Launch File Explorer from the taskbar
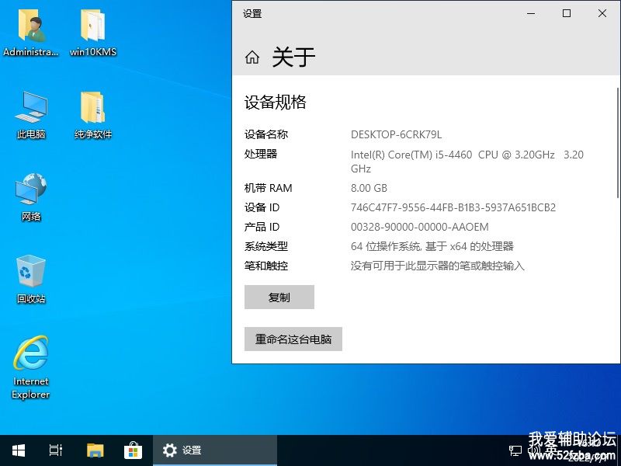 pos(95,450)
